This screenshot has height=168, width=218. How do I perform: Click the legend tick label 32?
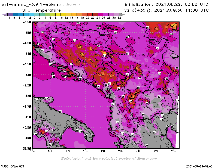(x=119, y=18)
